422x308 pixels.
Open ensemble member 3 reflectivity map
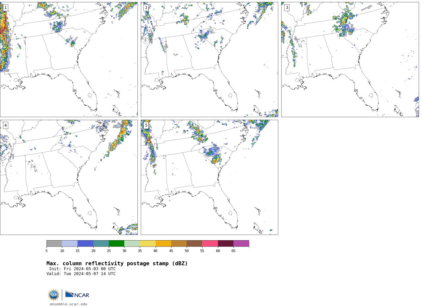coord(350,60)
